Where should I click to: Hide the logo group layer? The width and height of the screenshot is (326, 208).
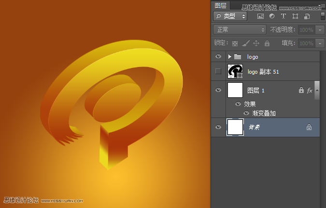(x=218, y=56)
